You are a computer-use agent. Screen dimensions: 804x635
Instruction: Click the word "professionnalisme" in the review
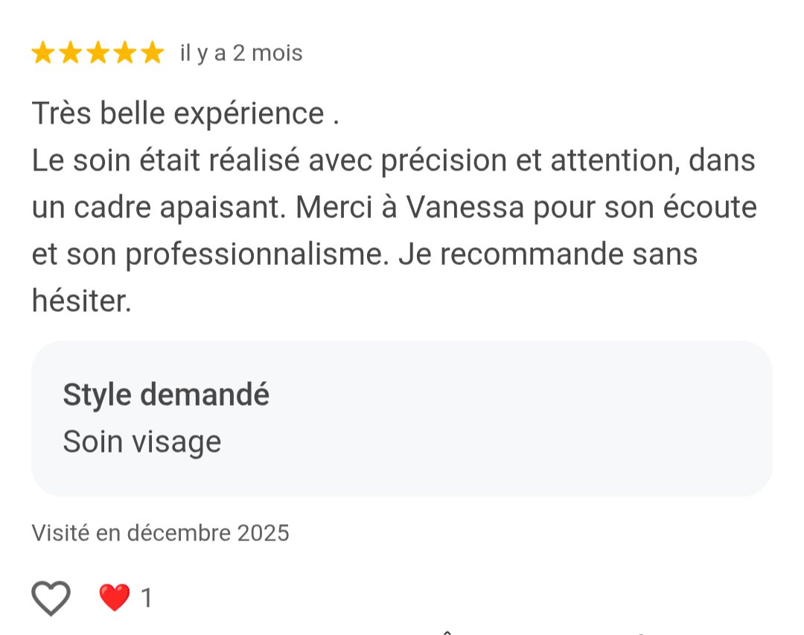(x=257, y=255)
